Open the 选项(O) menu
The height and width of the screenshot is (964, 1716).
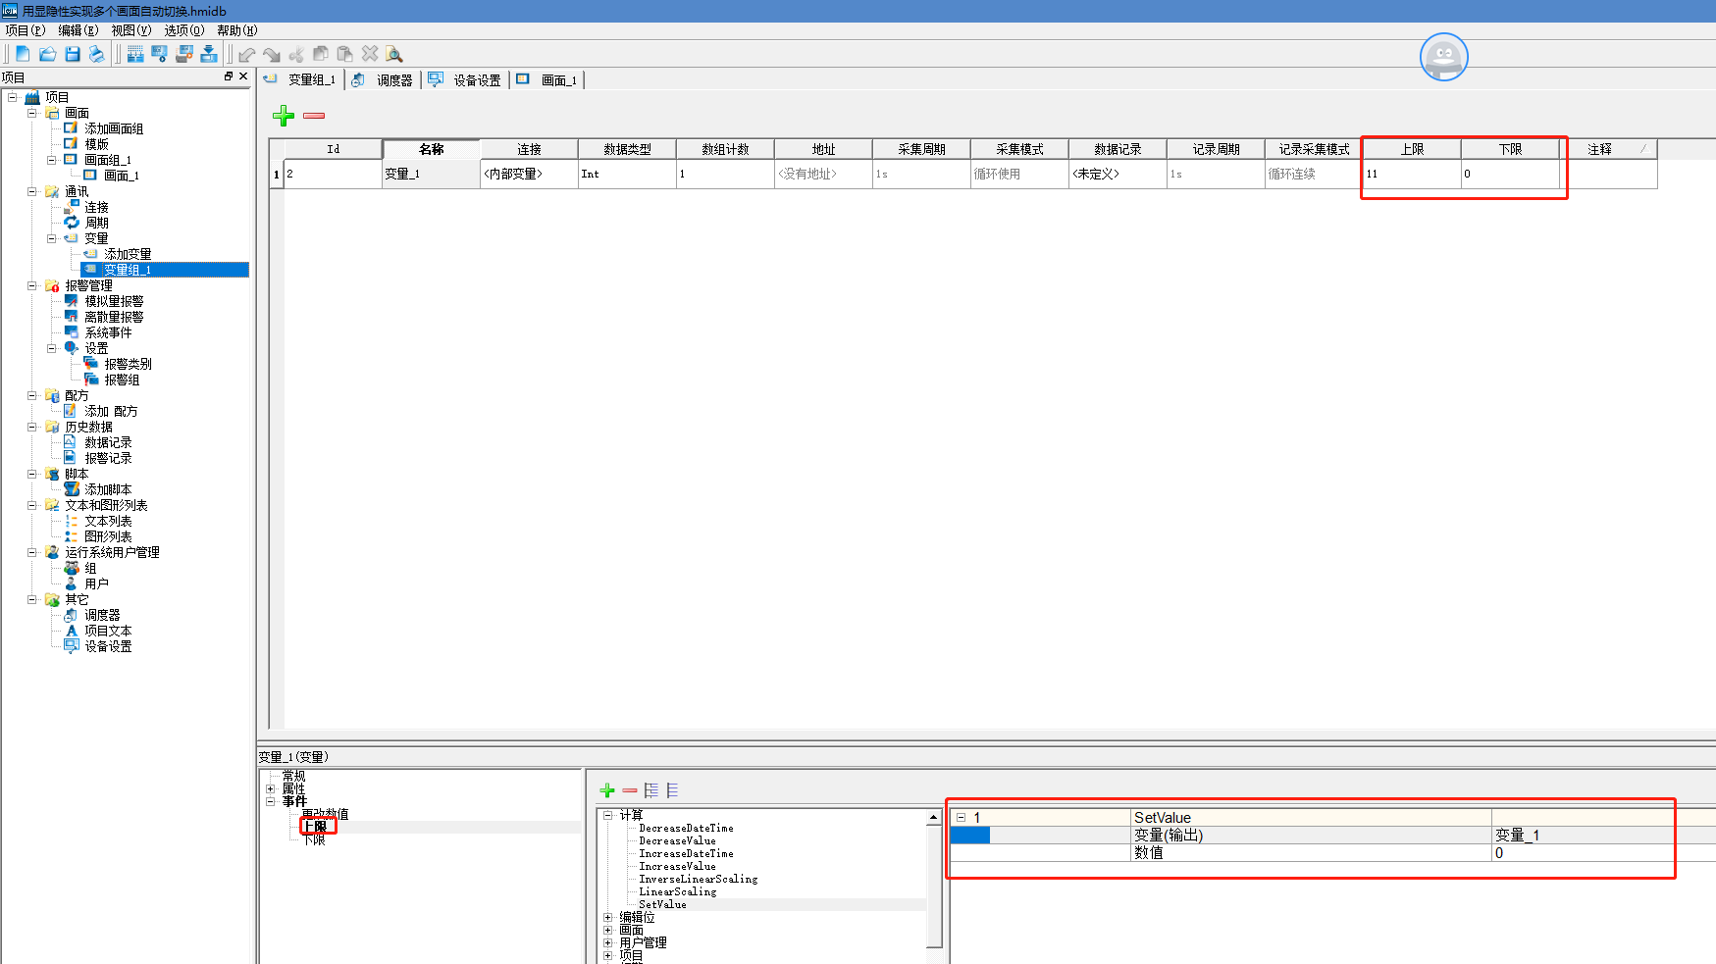point(184,30)
